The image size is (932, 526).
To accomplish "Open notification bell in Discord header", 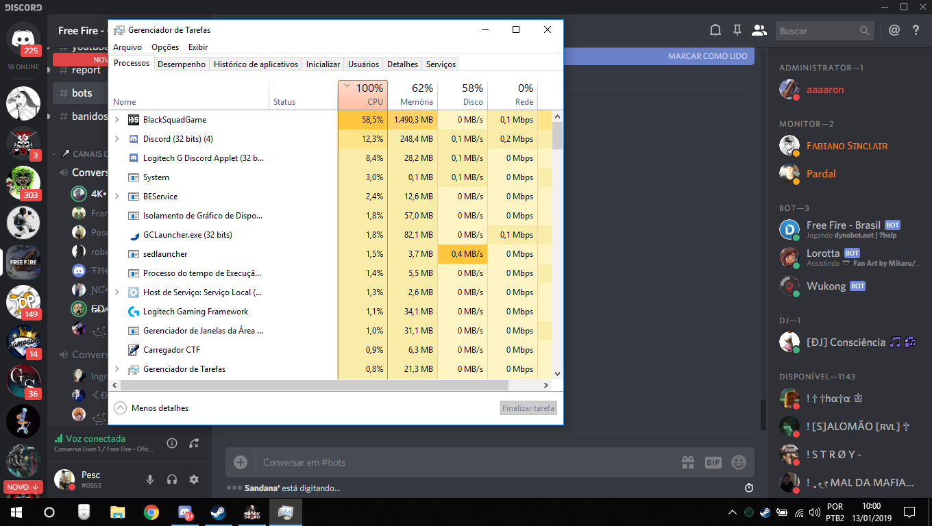I will coord(715,30).
